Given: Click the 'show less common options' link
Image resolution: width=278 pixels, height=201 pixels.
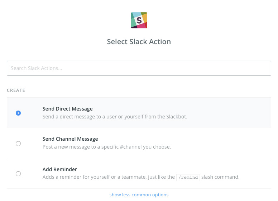Looking at the screenshot, I should [139, 195].
